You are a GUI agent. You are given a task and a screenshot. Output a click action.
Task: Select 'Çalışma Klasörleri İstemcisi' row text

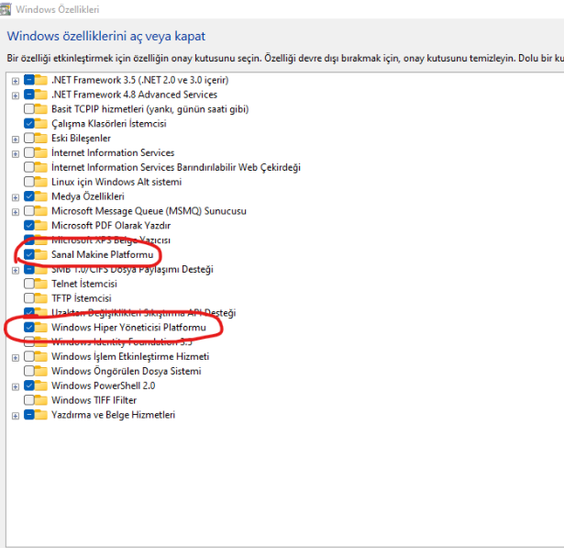(108, 124)
